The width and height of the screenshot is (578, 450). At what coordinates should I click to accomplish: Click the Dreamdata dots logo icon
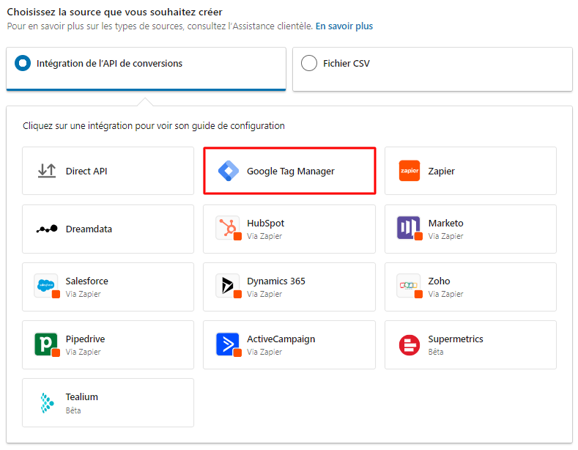(47, 229)
